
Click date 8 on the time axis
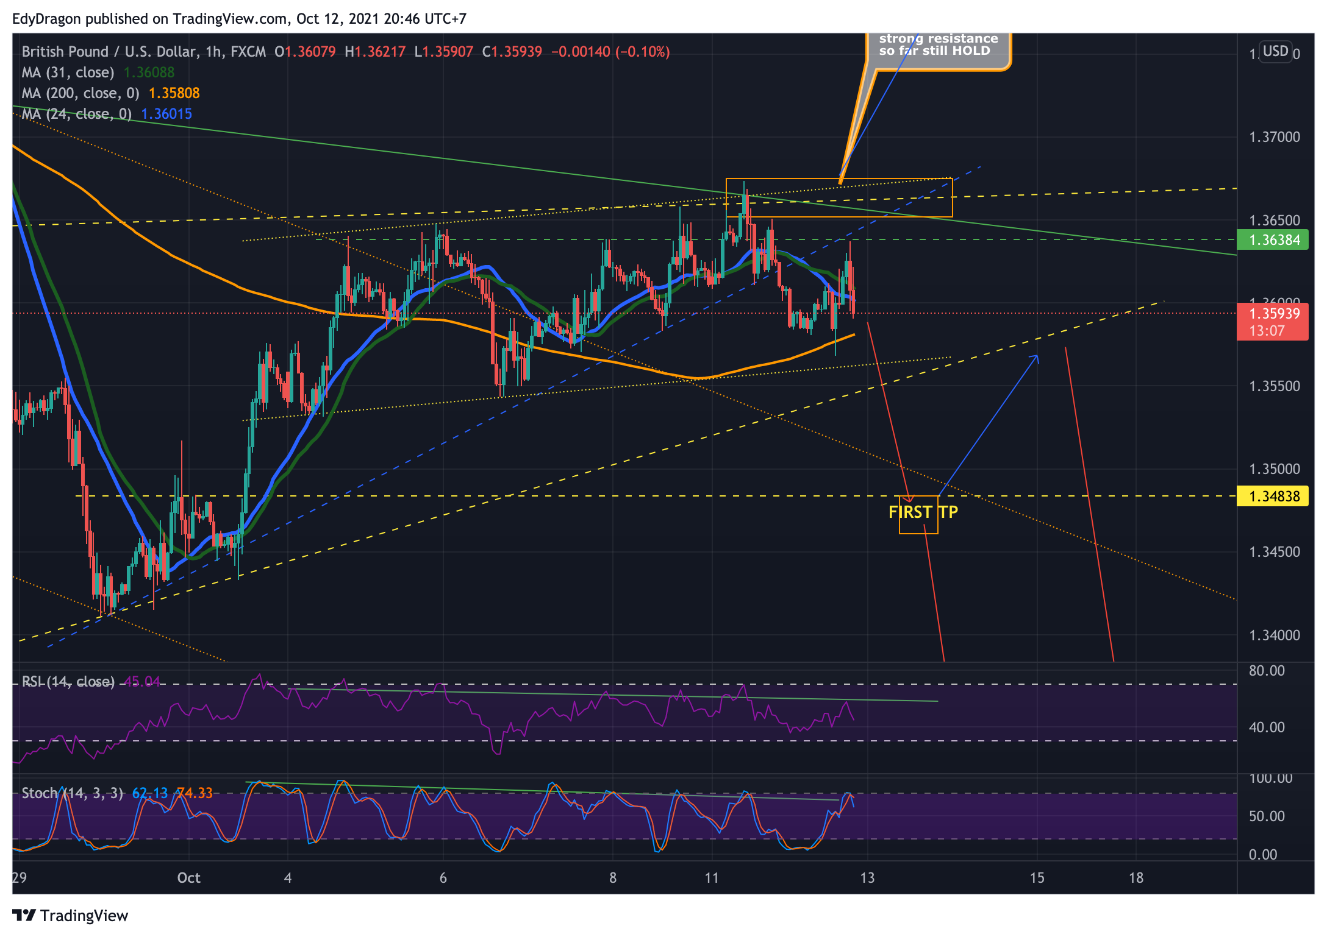[613, 878]
